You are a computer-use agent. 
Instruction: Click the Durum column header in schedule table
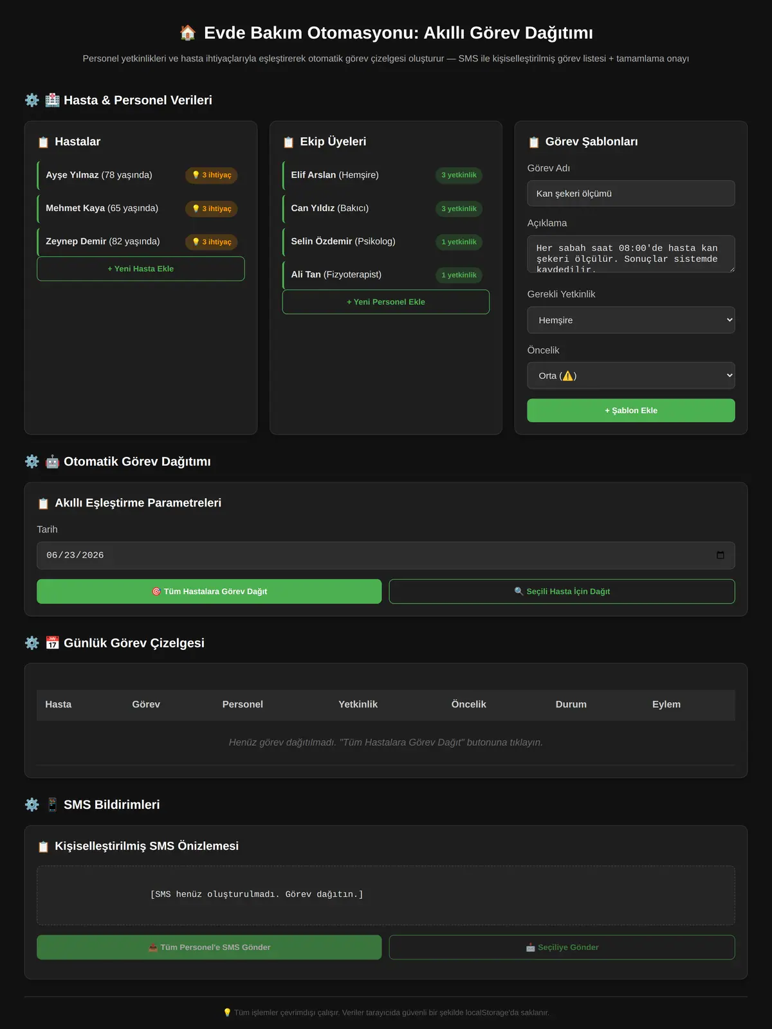coord(571,705)
